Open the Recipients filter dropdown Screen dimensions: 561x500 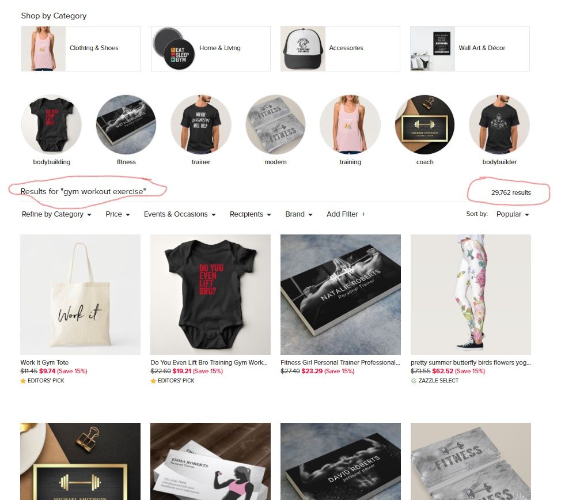pyautogui.click(x=251, y=214)
